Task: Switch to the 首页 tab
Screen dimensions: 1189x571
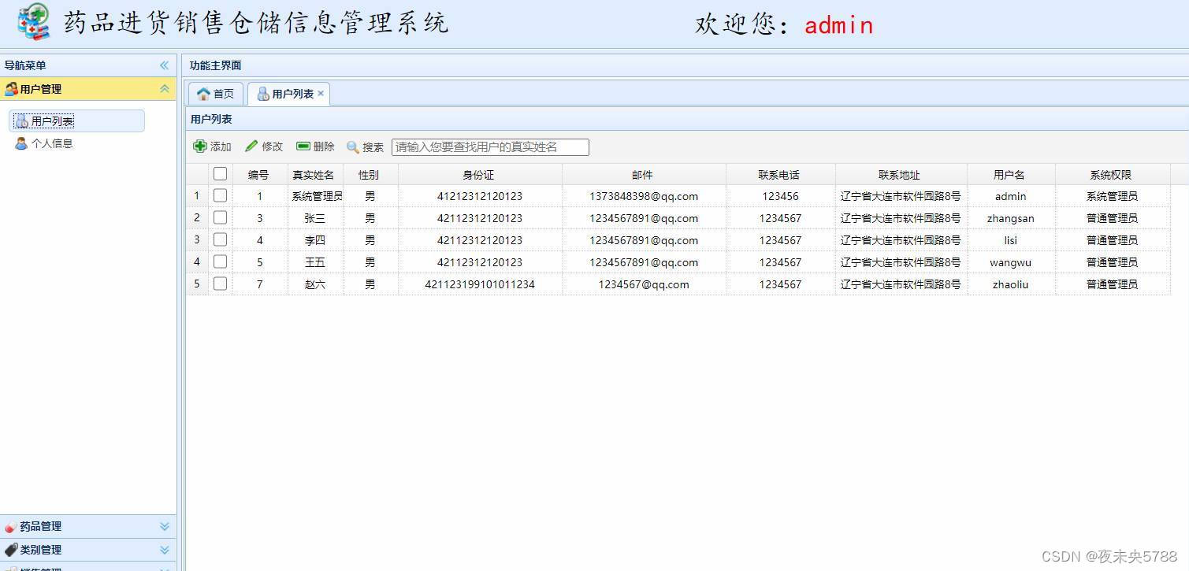Action: click(215, 94)
